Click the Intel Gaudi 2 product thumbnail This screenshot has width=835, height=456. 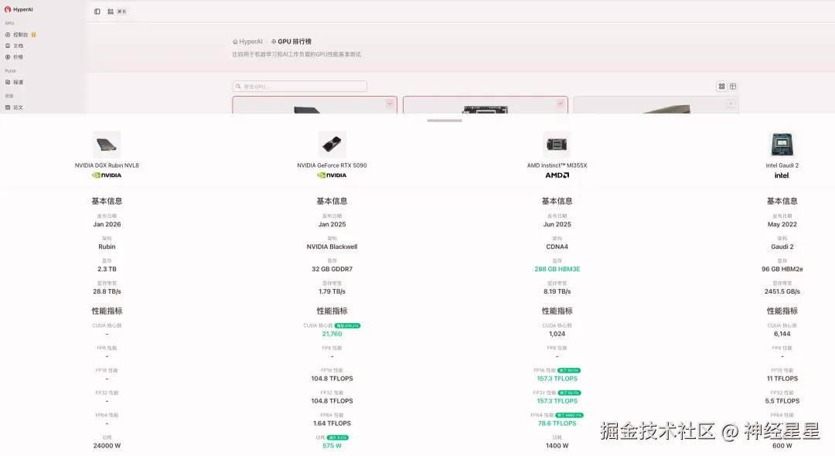(x=782, y=144)
